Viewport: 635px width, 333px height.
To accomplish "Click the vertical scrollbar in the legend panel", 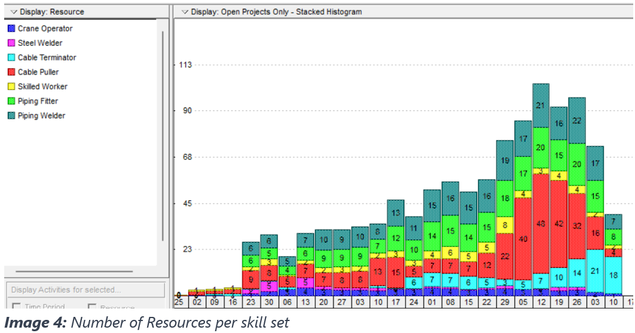I will pos(163,137).
